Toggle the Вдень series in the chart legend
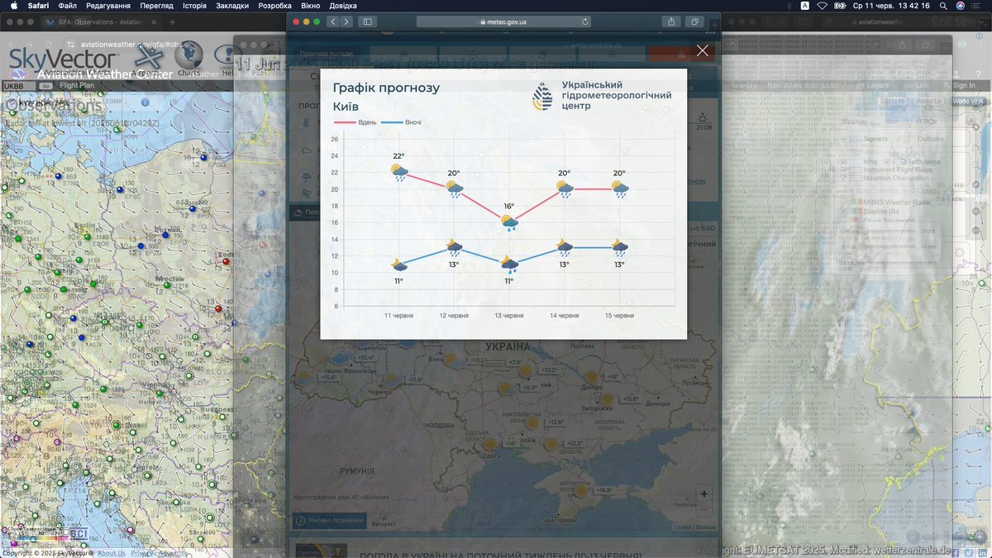This screenshot has height=558, width=992. point(355,122)
